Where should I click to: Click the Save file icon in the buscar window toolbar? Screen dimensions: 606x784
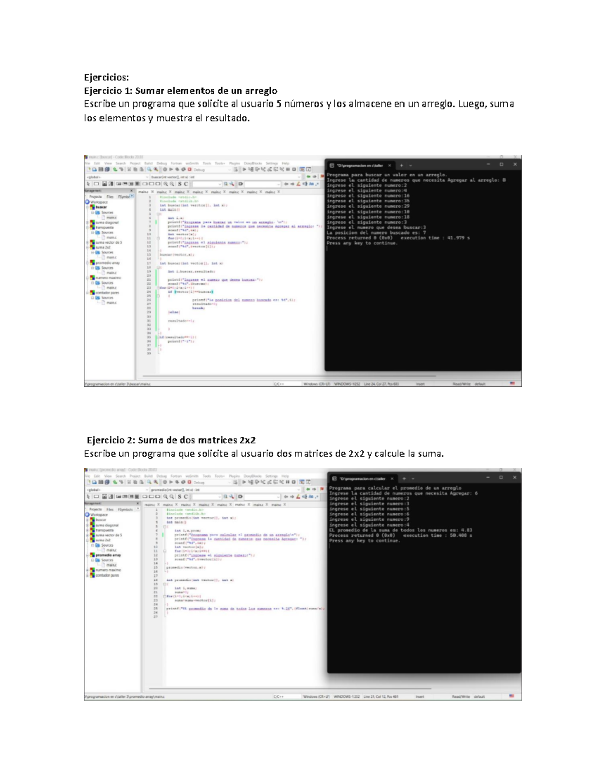pyautogui.click(x=100, y=170)
